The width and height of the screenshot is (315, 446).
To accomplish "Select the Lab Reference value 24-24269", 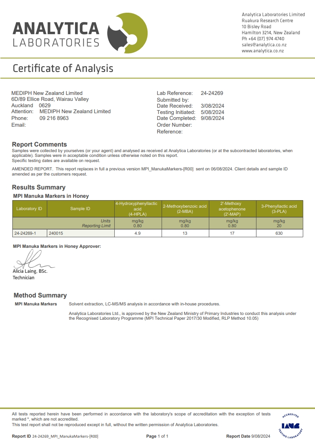I will click(212, 93).
